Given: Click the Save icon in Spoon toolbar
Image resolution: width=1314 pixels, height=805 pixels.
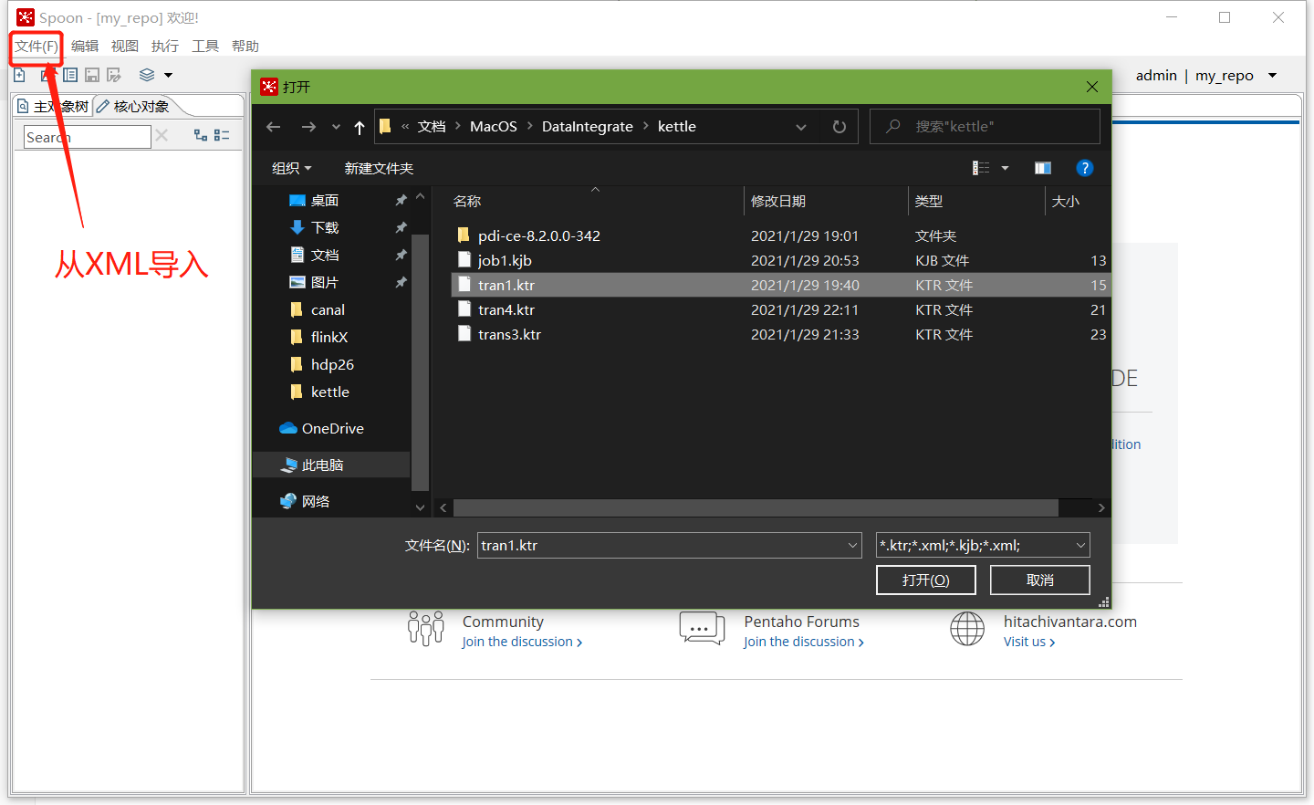Looking at the screenshot, I should point(92,75).
